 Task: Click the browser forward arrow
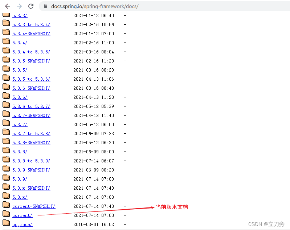tap(19, 6)
